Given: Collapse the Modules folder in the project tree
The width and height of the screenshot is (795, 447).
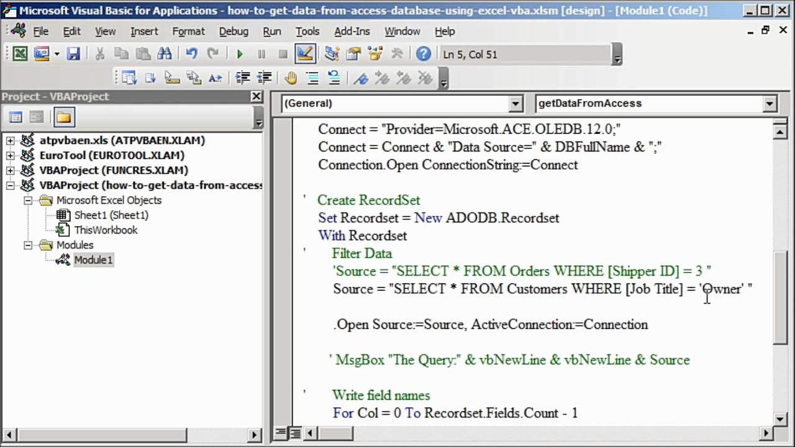Looking at the screenshot, I should tap(28, 245).
